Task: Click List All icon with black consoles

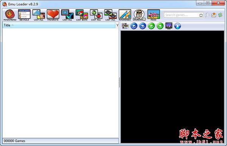Action: pos(110,15)
